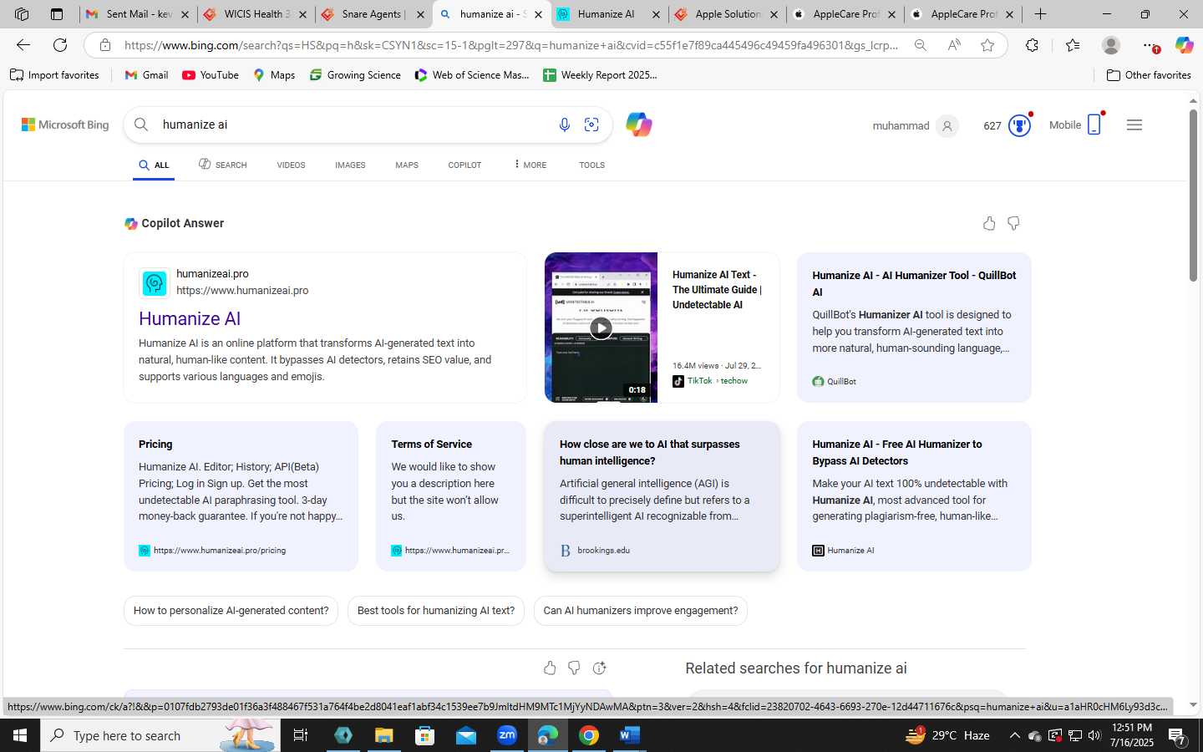Expand the MORE search menu
The image size is (1203, 752).
point(530,165)
